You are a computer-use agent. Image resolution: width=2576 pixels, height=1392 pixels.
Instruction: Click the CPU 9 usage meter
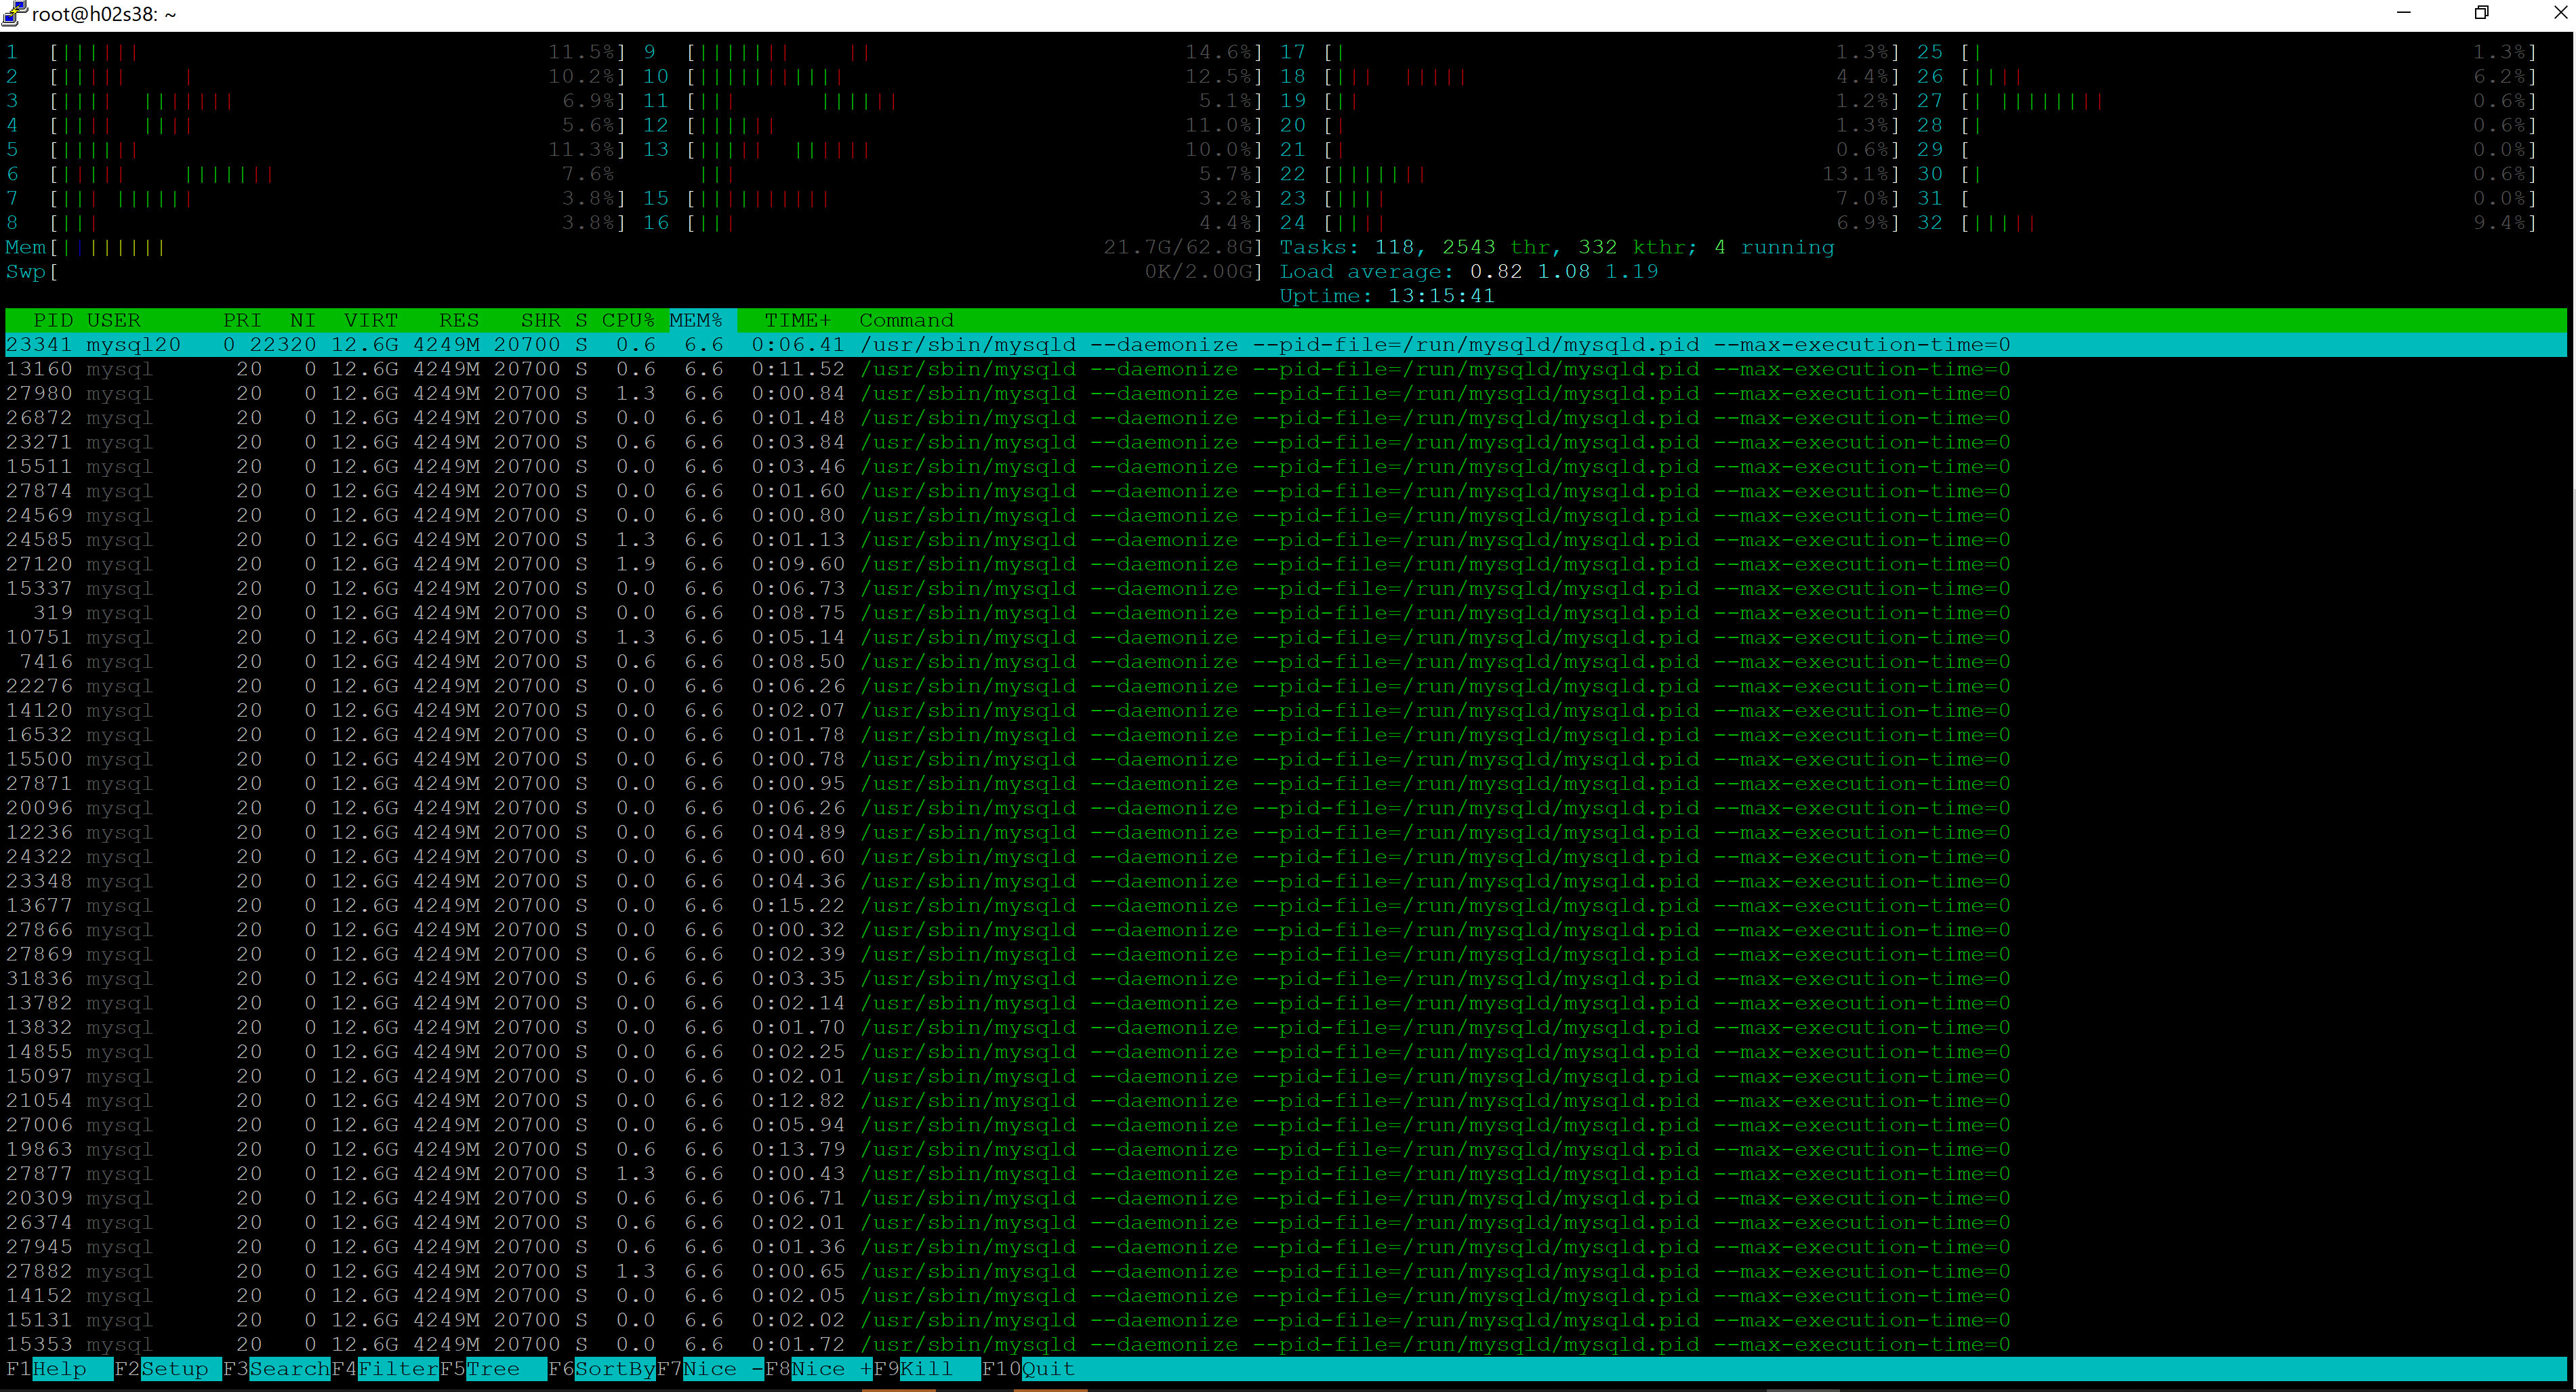coord(953,52)
